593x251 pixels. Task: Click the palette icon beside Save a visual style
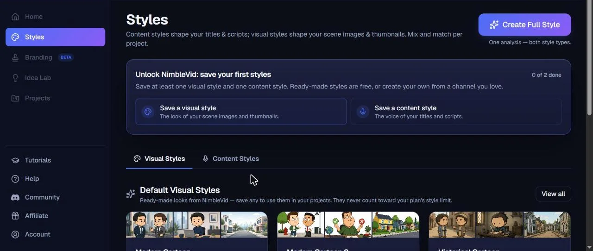point(148,112)
